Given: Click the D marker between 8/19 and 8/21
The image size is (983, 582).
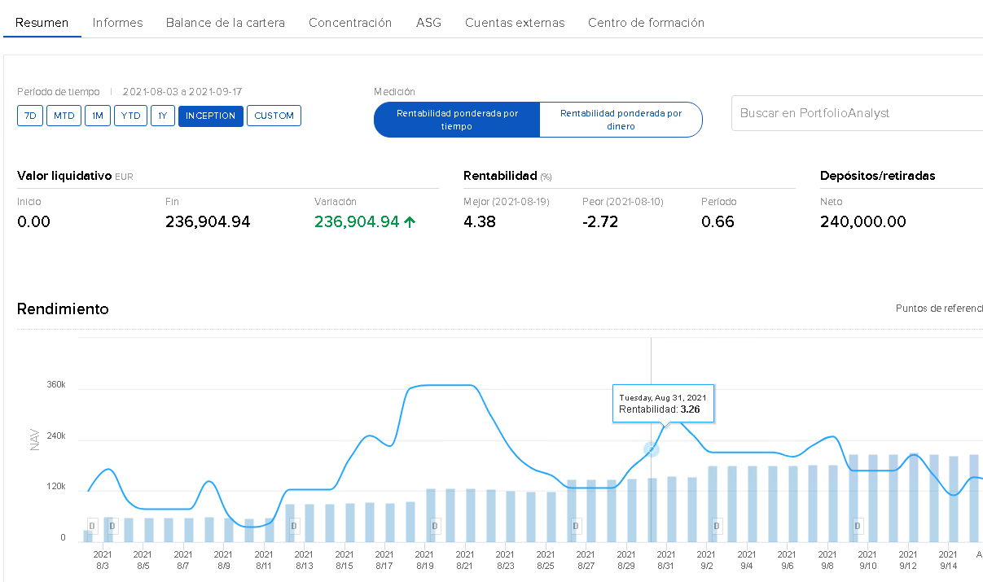Looking at the screenshot, I should 434,526.
